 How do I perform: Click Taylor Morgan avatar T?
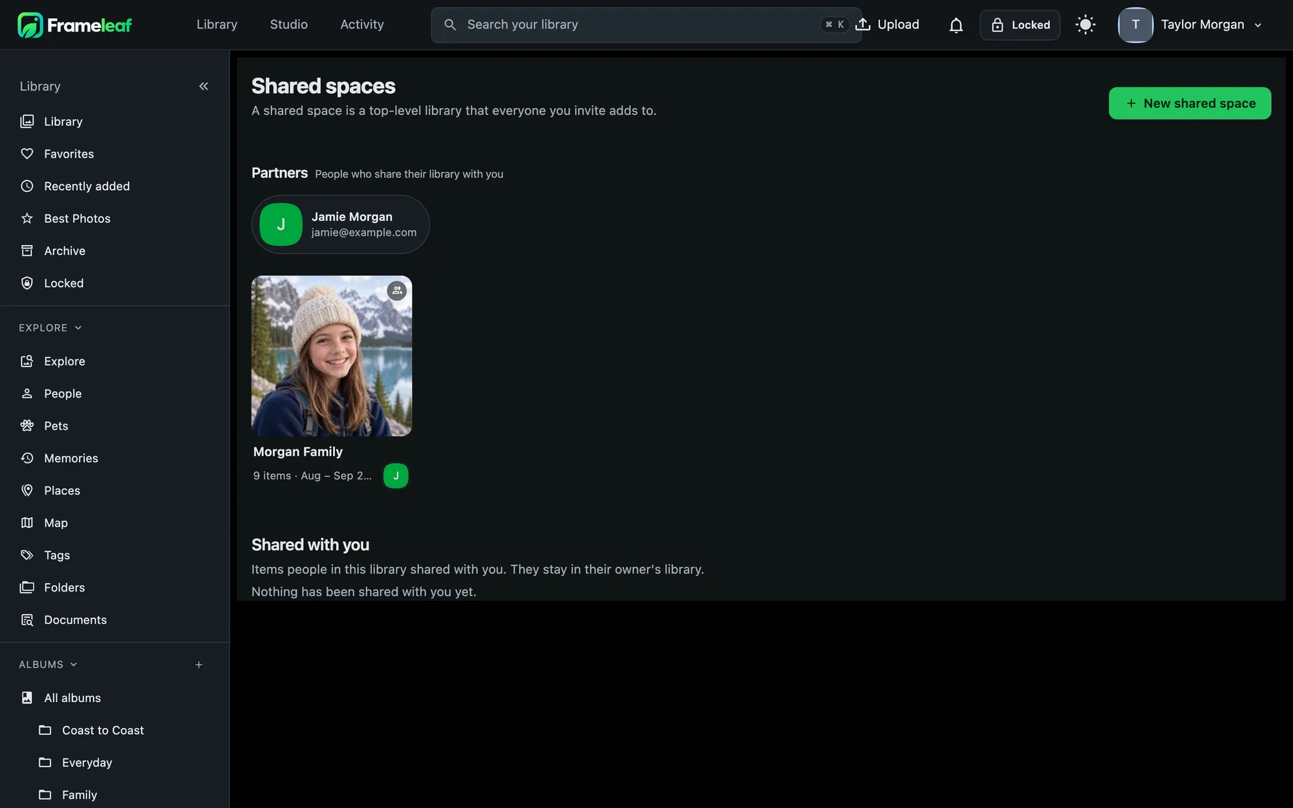(1135, 25)
